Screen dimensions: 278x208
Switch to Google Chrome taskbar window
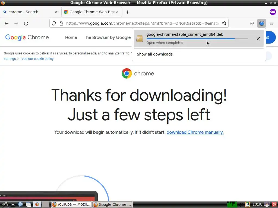coord(112,204)
